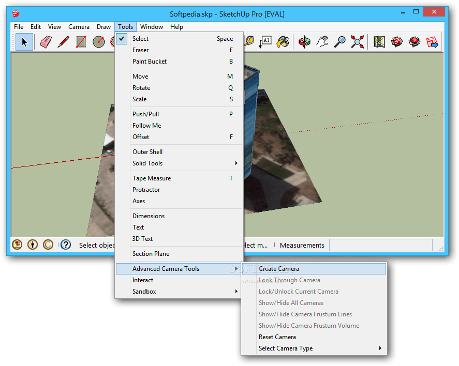The height and width of the screenshot is (366, 459).
Task: Expand the Select Camera Type submenu
Action: pos(314,348)
